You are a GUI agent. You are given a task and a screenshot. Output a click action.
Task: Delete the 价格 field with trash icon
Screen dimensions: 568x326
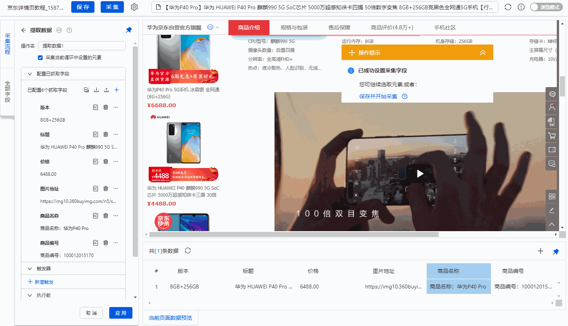point(106,161)
